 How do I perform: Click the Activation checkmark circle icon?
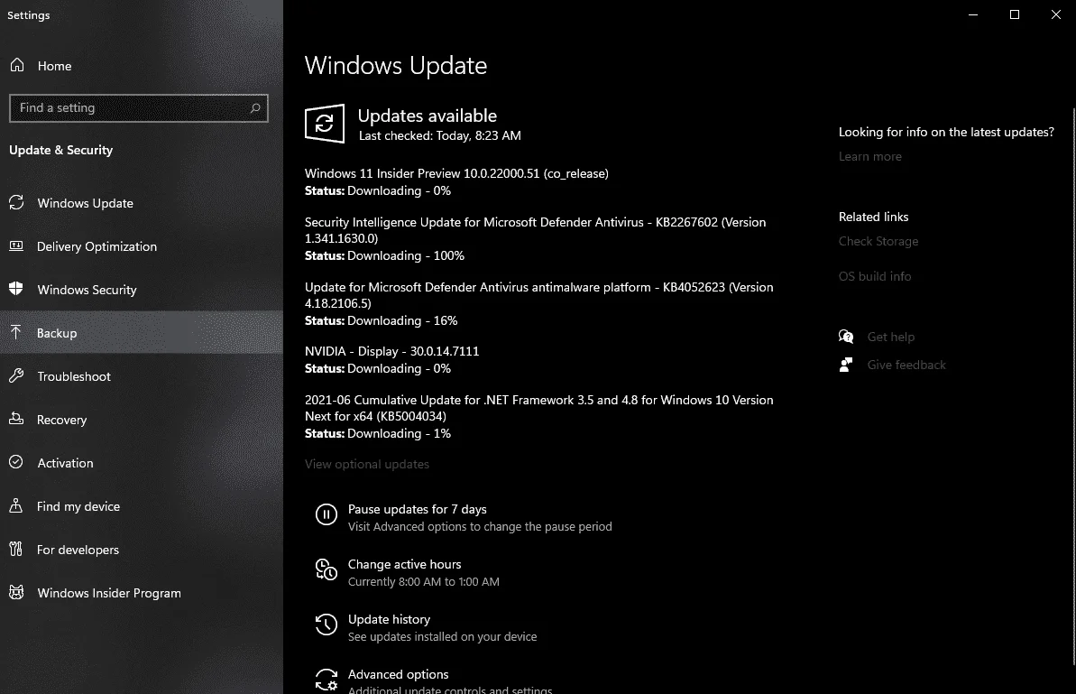[16, 462]
